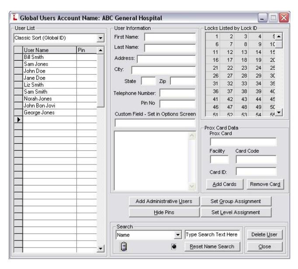Click the app logo icon in title bar
This screenshot has width=298, height=269.
pyautogui.click(x=15, y=17)
